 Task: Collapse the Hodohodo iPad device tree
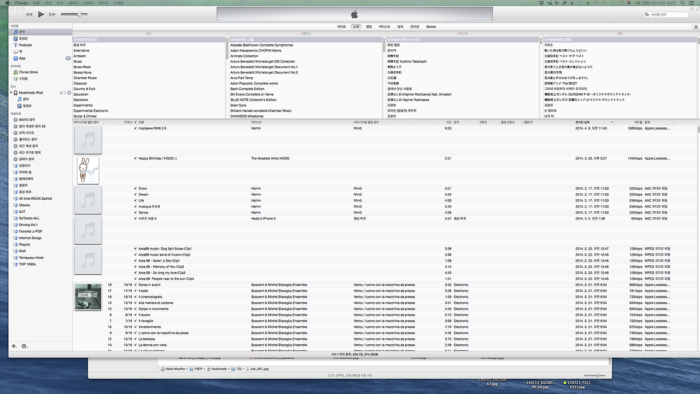coord(11,92)
